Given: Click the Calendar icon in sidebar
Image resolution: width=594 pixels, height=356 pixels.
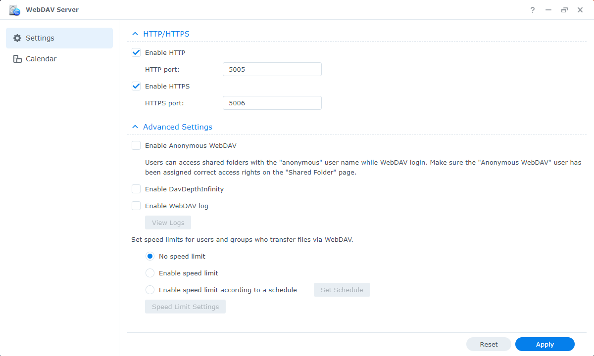Looking at the screenshot, I should pyautogui.click(x=17, y=59).
